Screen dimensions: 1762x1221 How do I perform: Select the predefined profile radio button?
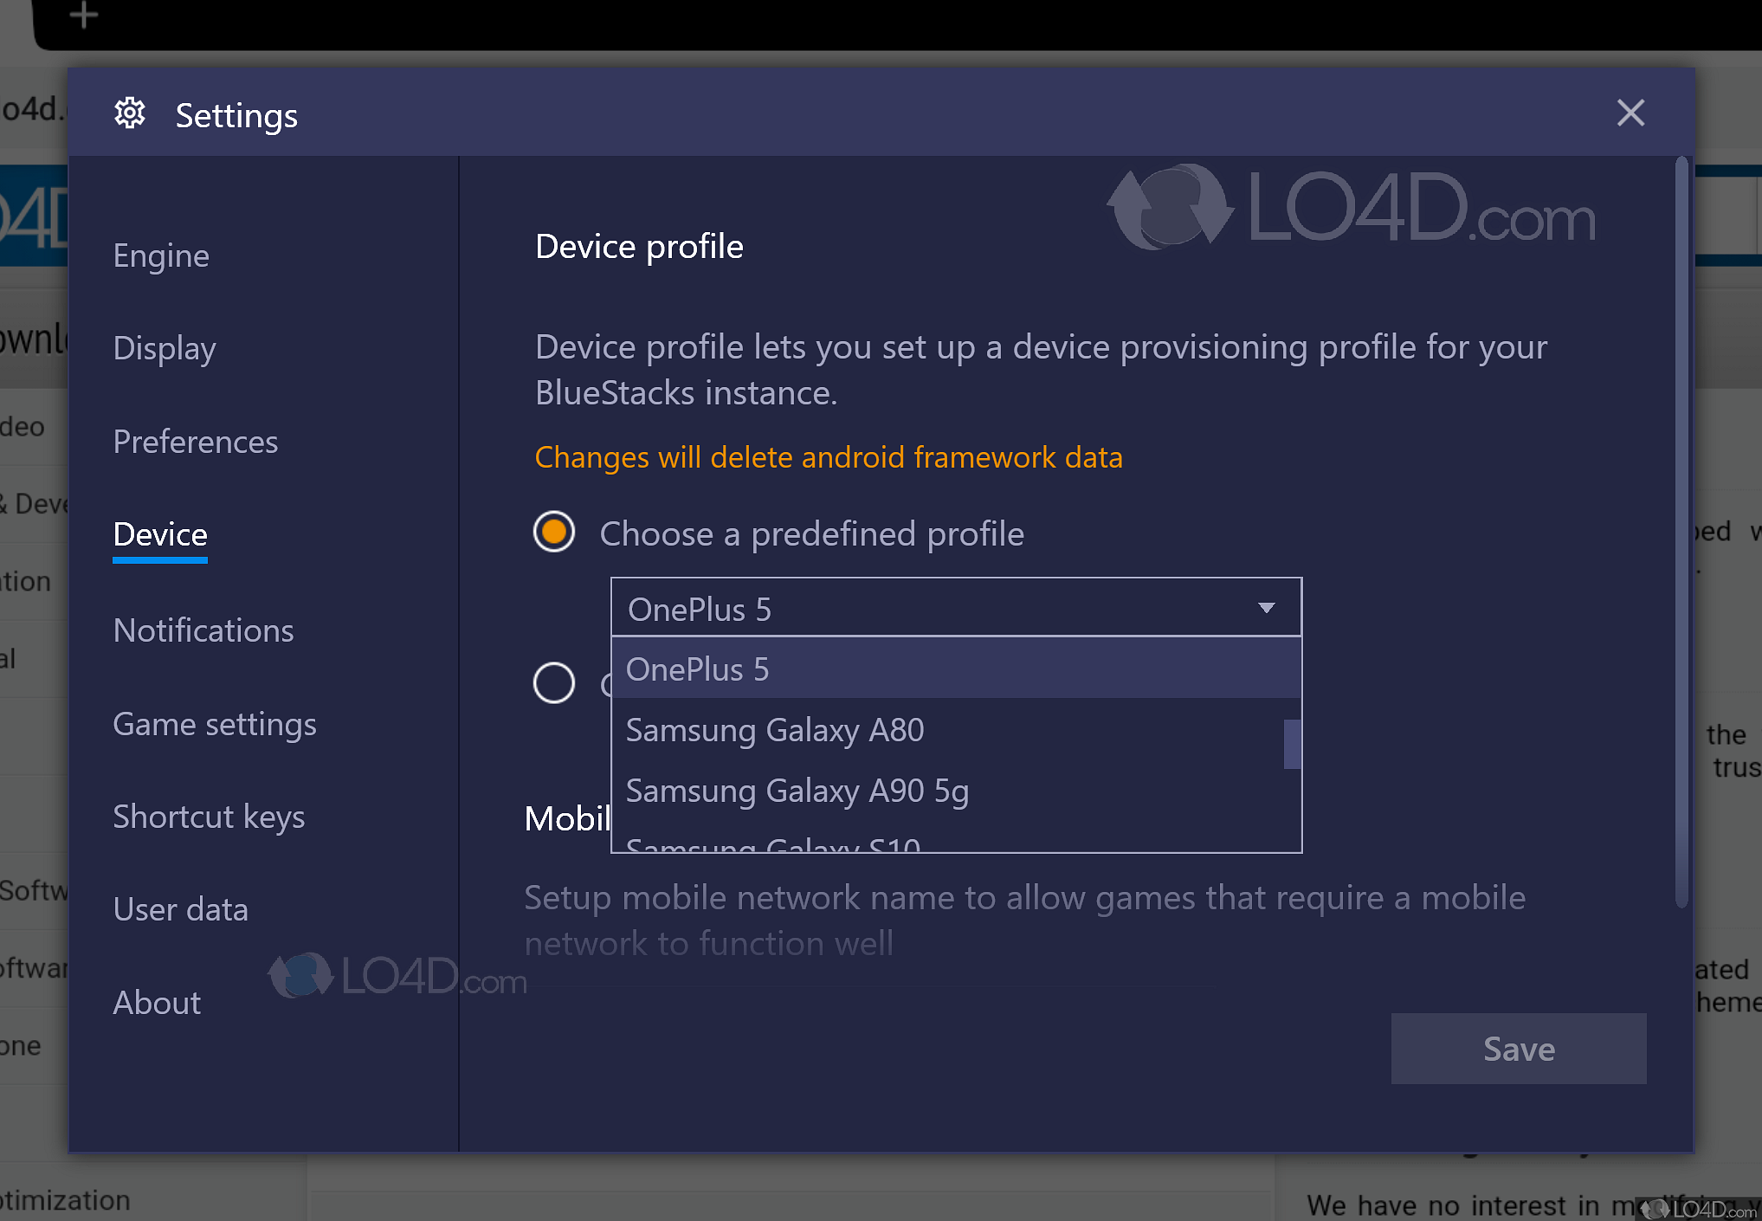coord(554,532)
